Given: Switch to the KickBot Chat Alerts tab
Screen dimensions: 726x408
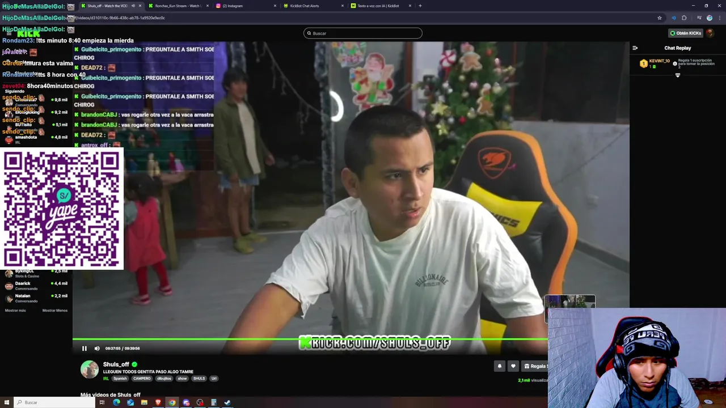Looking at the screenshot, I should (314, 6).
